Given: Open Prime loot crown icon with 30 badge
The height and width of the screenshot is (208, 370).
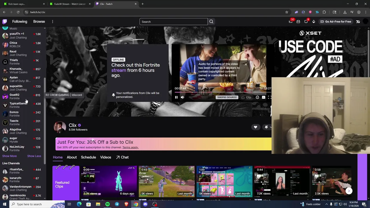Looking at the screenshot, I should (291, 22).
